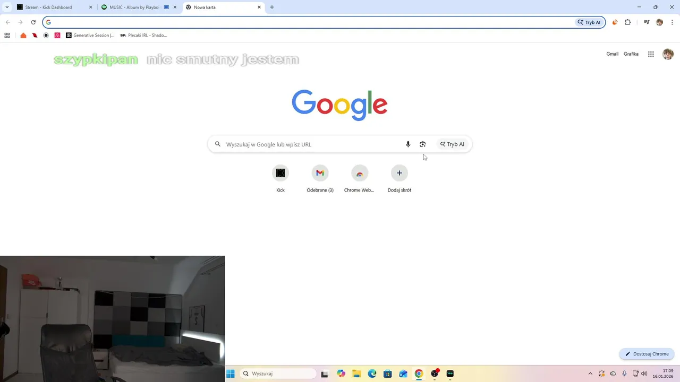Open the Outlook mail taskbar icon
This screenshot has height=382, width=680.
[x=403, y=374]
